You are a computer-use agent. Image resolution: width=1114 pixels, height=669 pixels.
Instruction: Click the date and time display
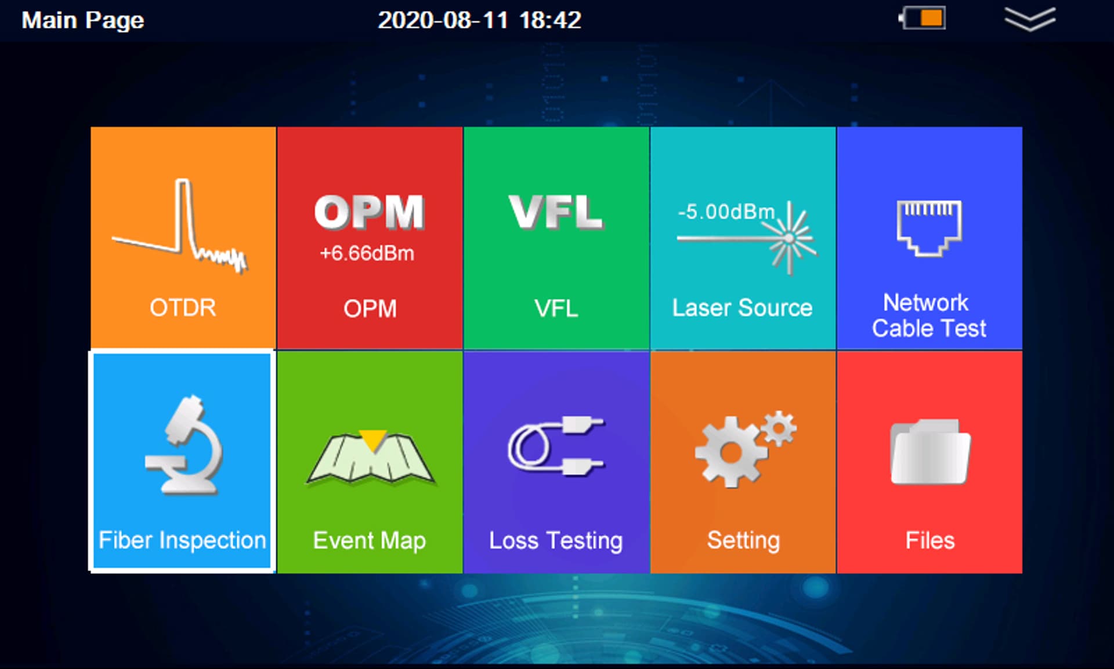pyautogui.click(x=479, y=20)
